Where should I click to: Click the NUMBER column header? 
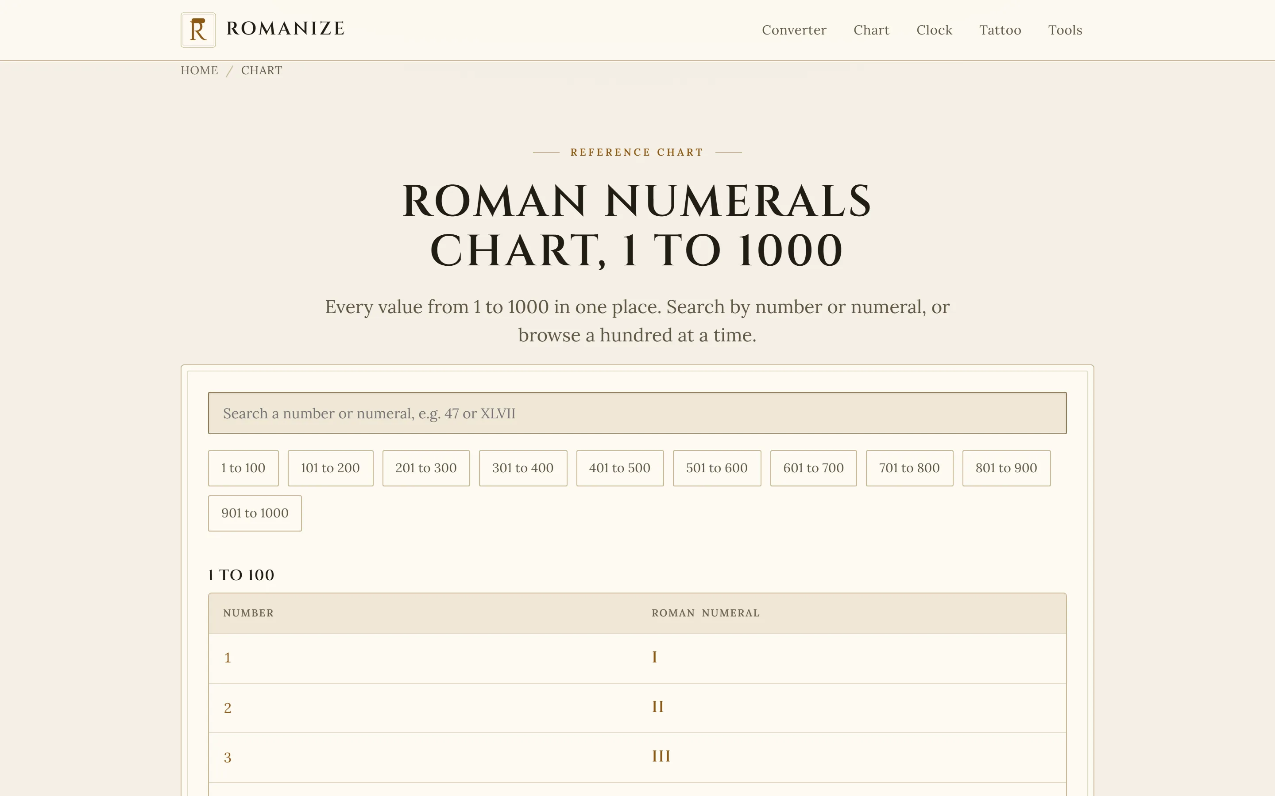pos(248,613)
